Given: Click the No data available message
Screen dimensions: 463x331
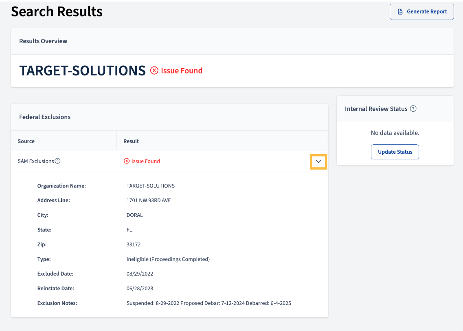Looking at the screenshot, I should (x=395, y=133).
